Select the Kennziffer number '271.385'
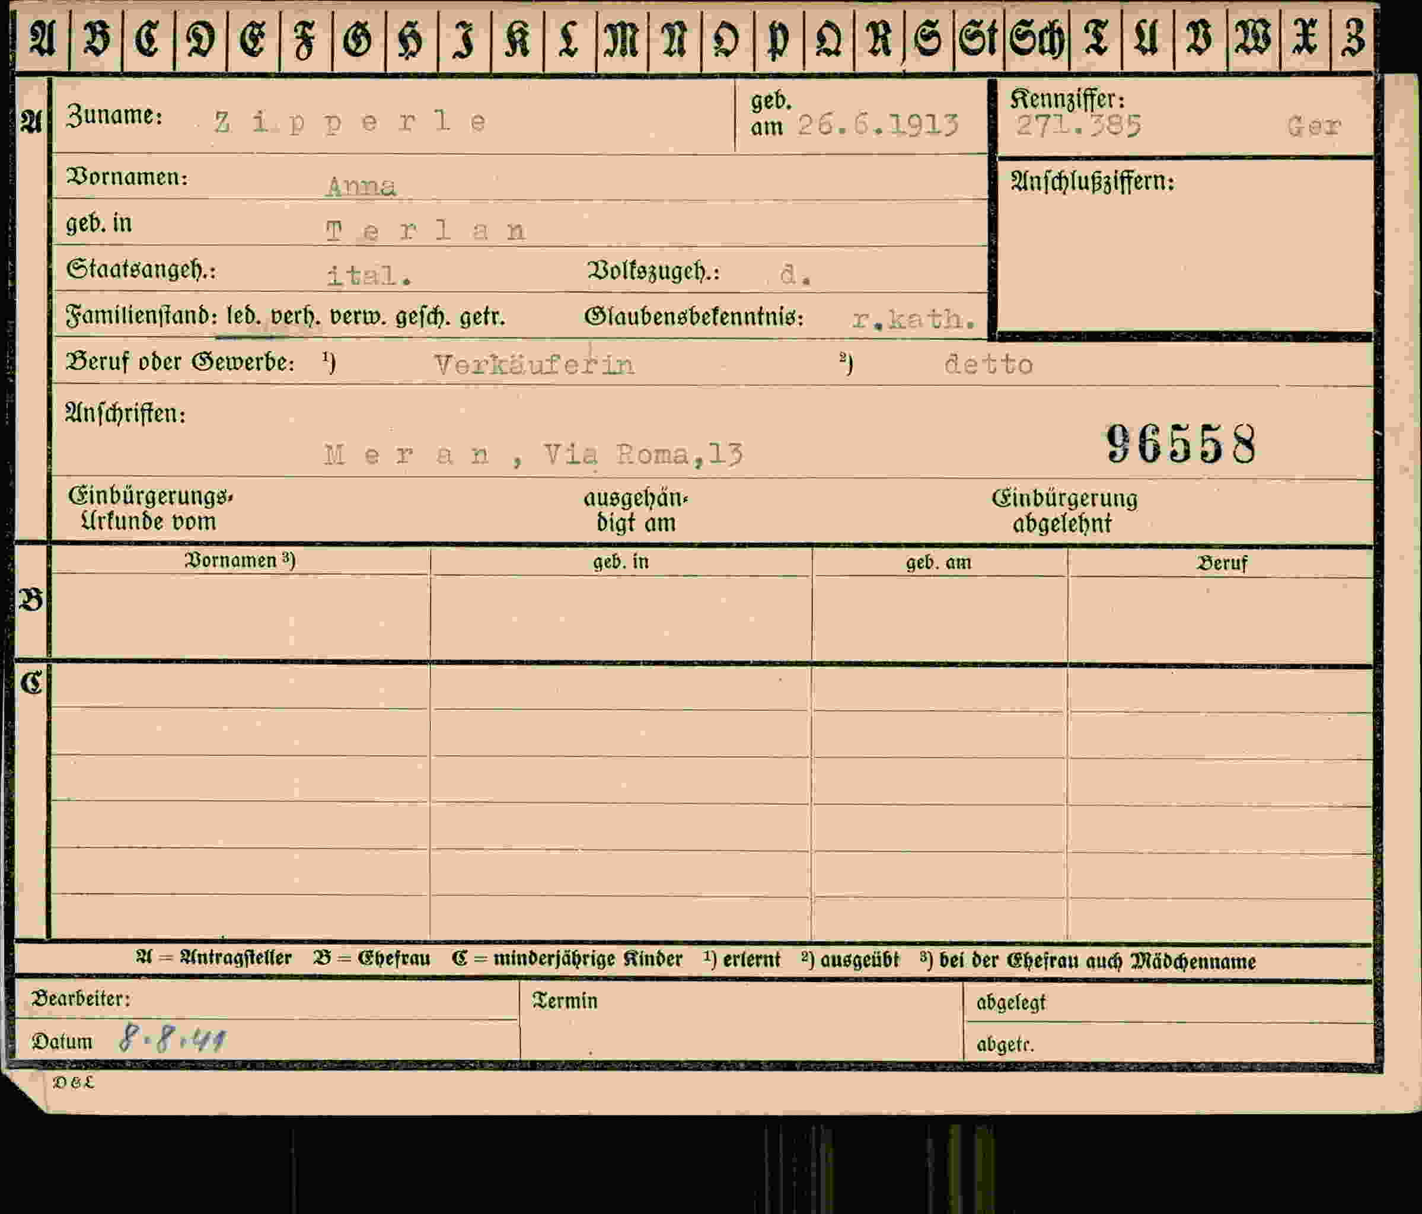The width and height of the screenshot is (1422, 1214). click(1079, 126)
